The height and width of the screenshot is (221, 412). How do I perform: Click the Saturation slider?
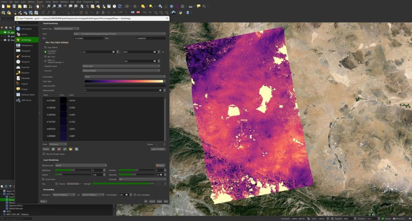136,175
